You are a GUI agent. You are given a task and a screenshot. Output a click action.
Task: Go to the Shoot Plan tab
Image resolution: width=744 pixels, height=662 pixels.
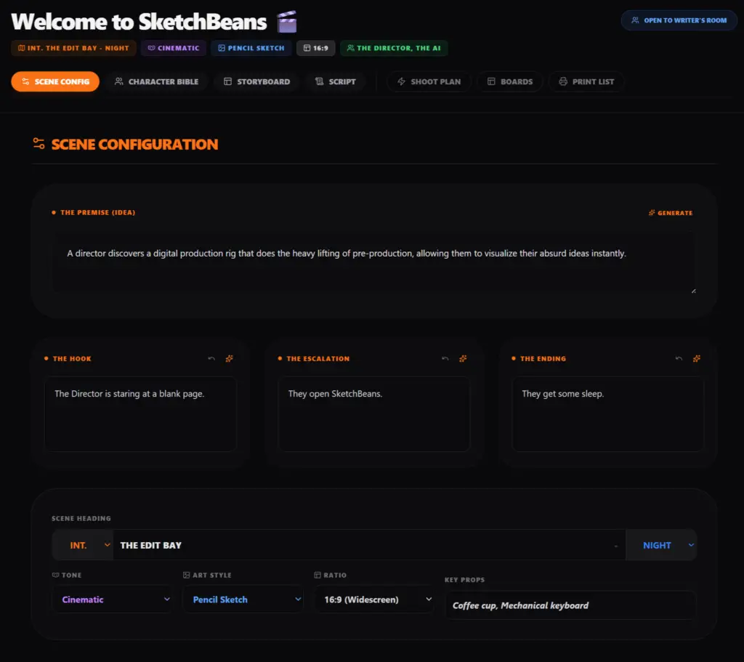click(429, 81)
